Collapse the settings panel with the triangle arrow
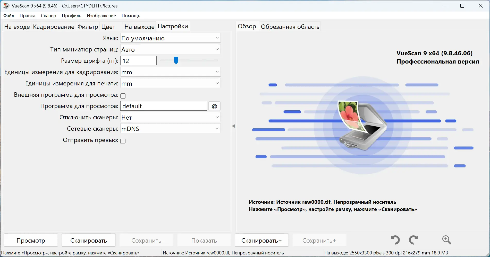Screen dimensions: 490x257 233,126
